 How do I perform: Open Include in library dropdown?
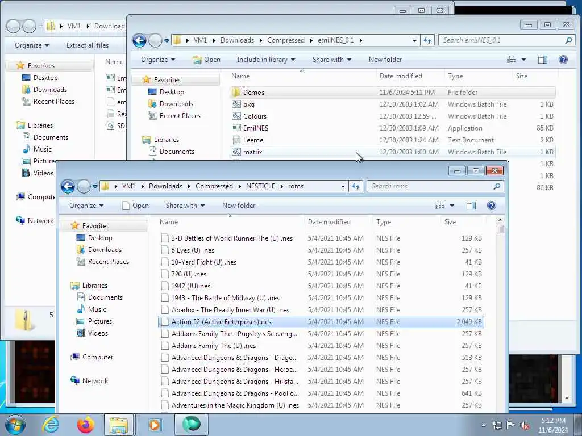click(266, 60)
